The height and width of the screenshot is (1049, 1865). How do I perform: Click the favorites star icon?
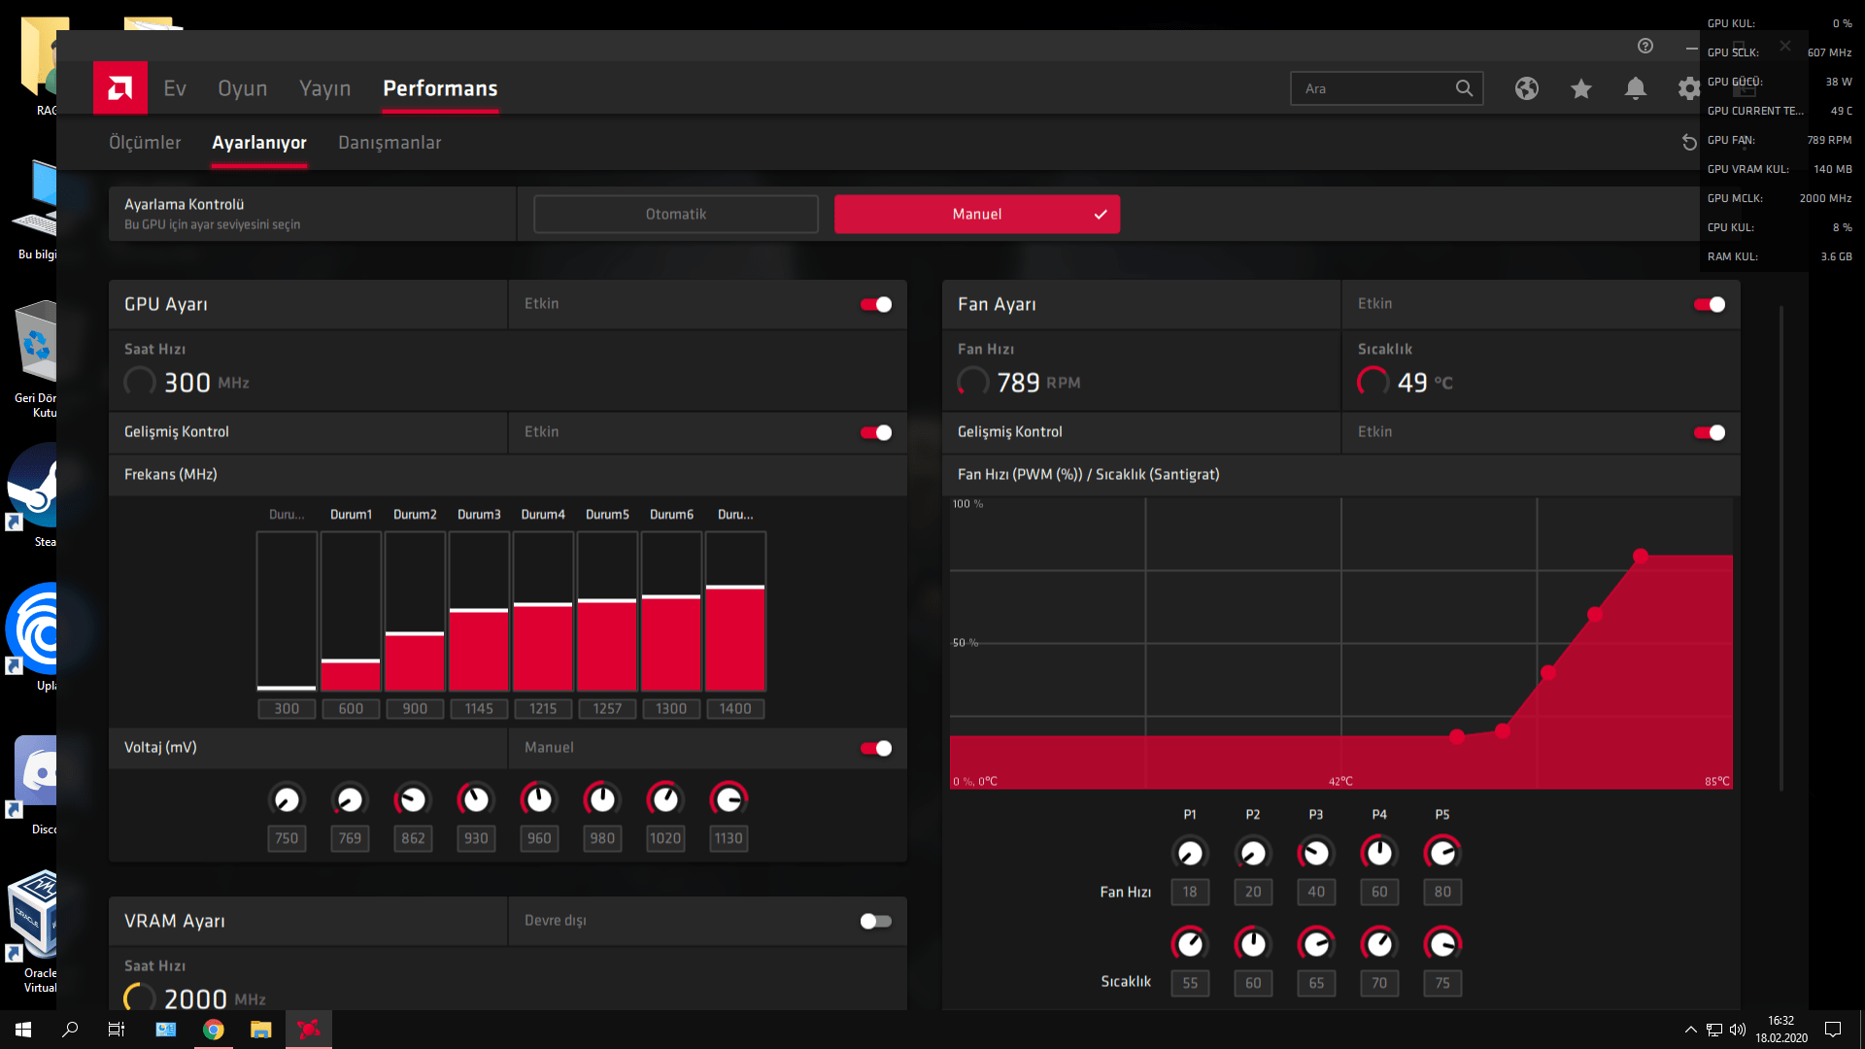[x=1580, y=88]
